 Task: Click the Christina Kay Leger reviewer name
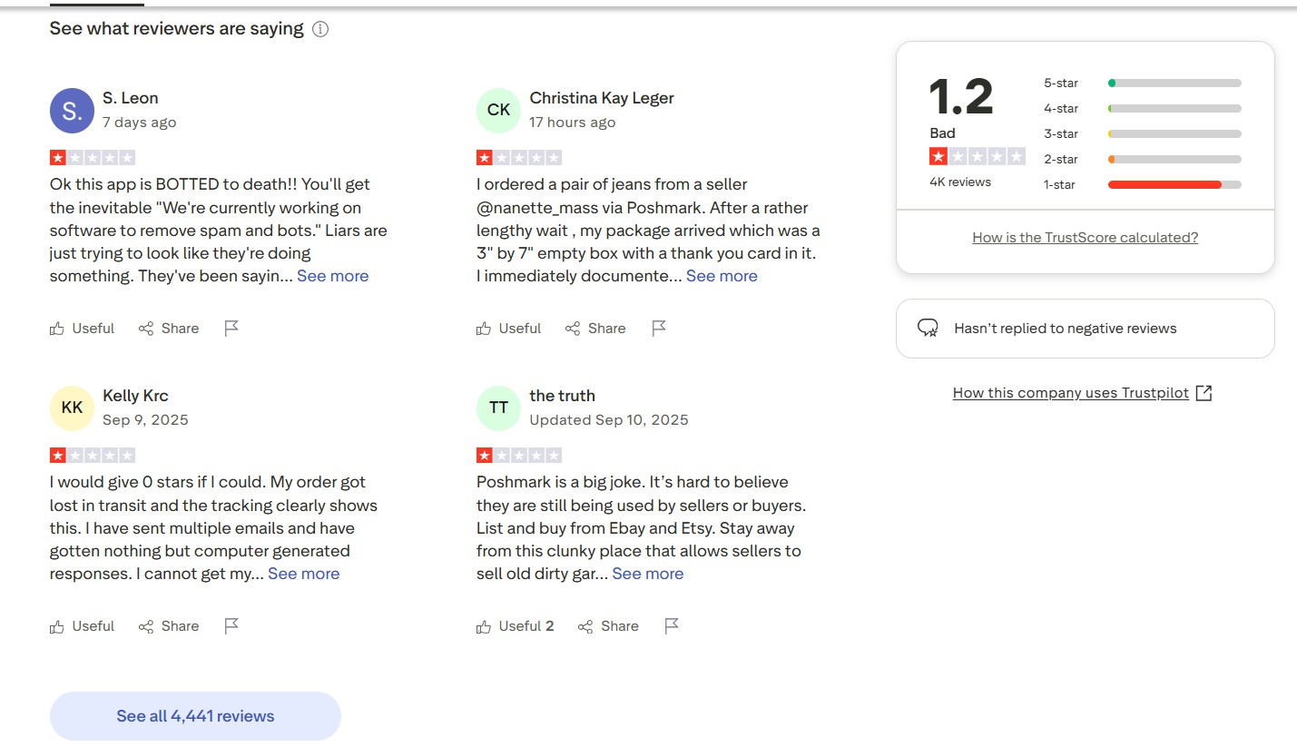tap(602, 98)
